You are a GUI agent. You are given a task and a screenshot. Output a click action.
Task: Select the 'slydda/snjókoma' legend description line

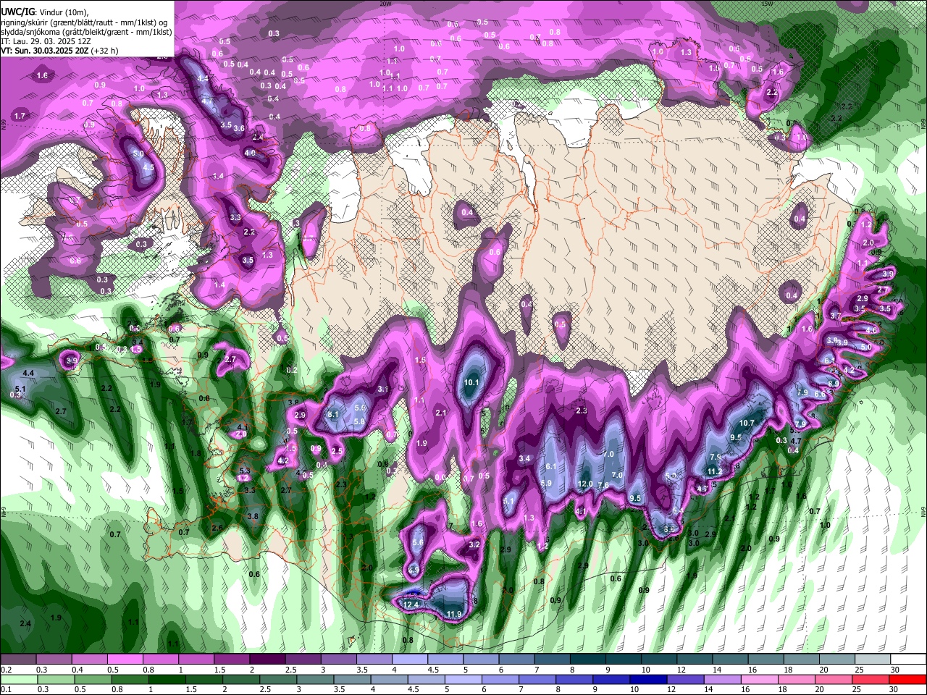pos(86,32)
